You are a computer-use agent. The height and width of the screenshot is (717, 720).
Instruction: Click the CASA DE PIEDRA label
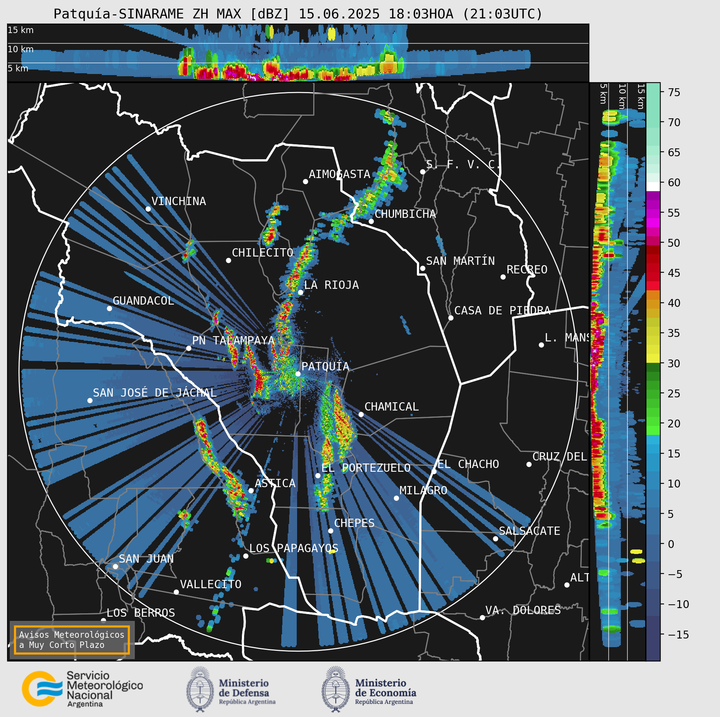tap(503, 311)
